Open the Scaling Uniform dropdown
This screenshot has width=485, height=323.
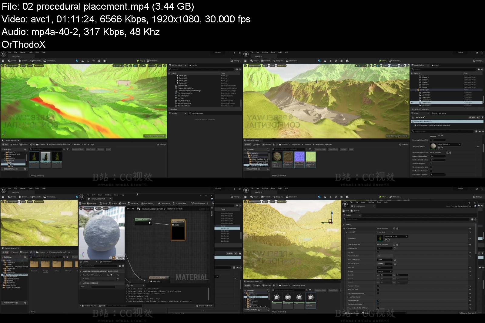pos(384,271)
